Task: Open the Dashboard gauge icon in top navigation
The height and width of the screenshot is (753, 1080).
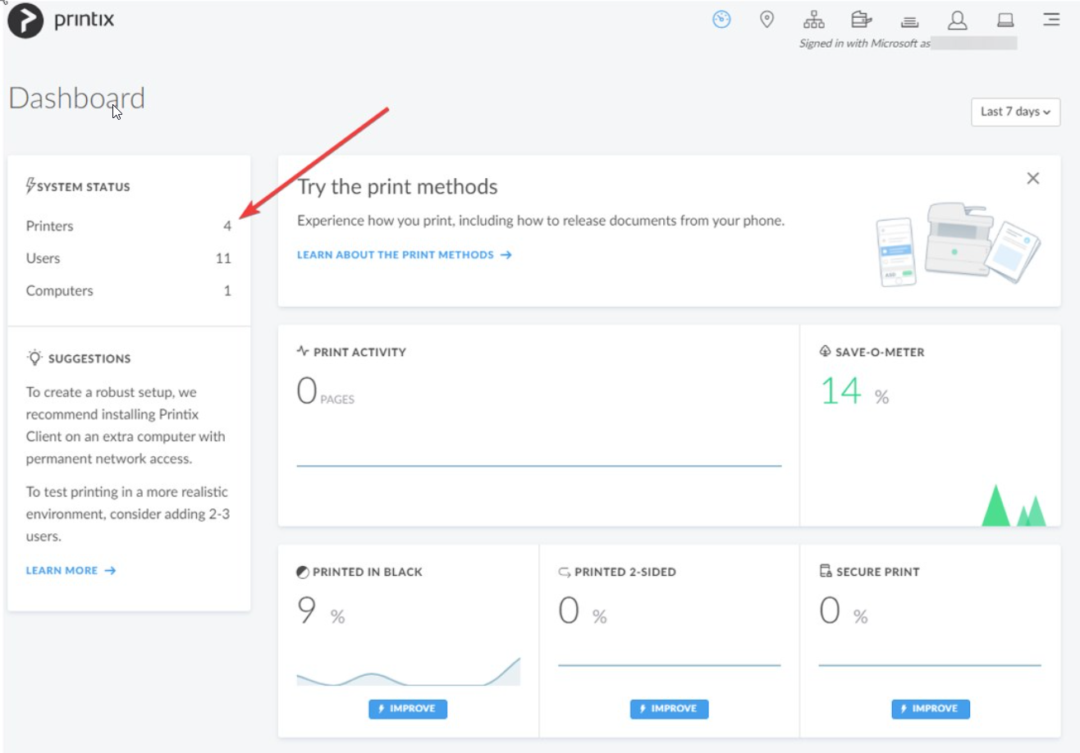Action: pos(721,19)
